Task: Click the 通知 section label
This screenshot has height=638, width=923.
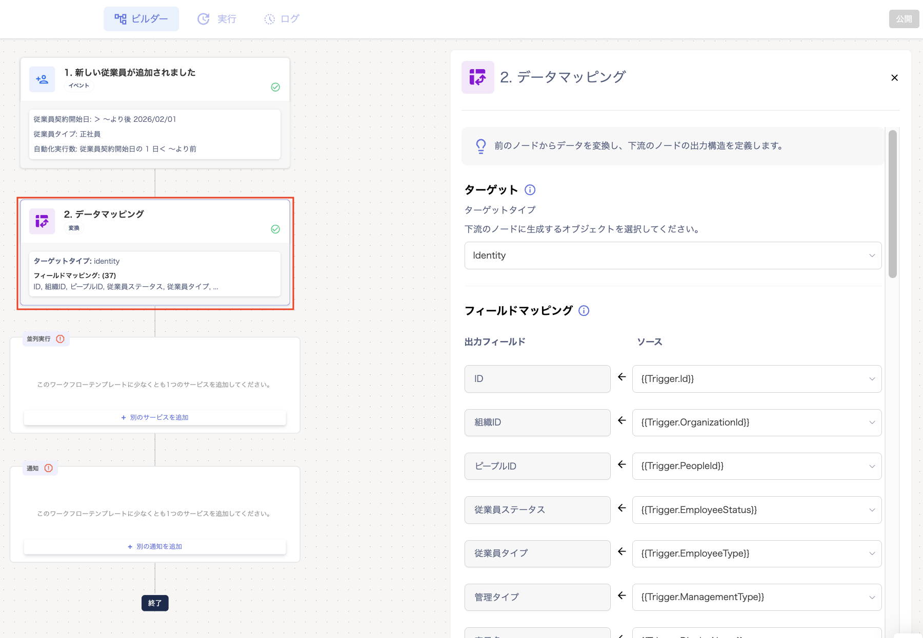Action: click(x=33, y=468)
